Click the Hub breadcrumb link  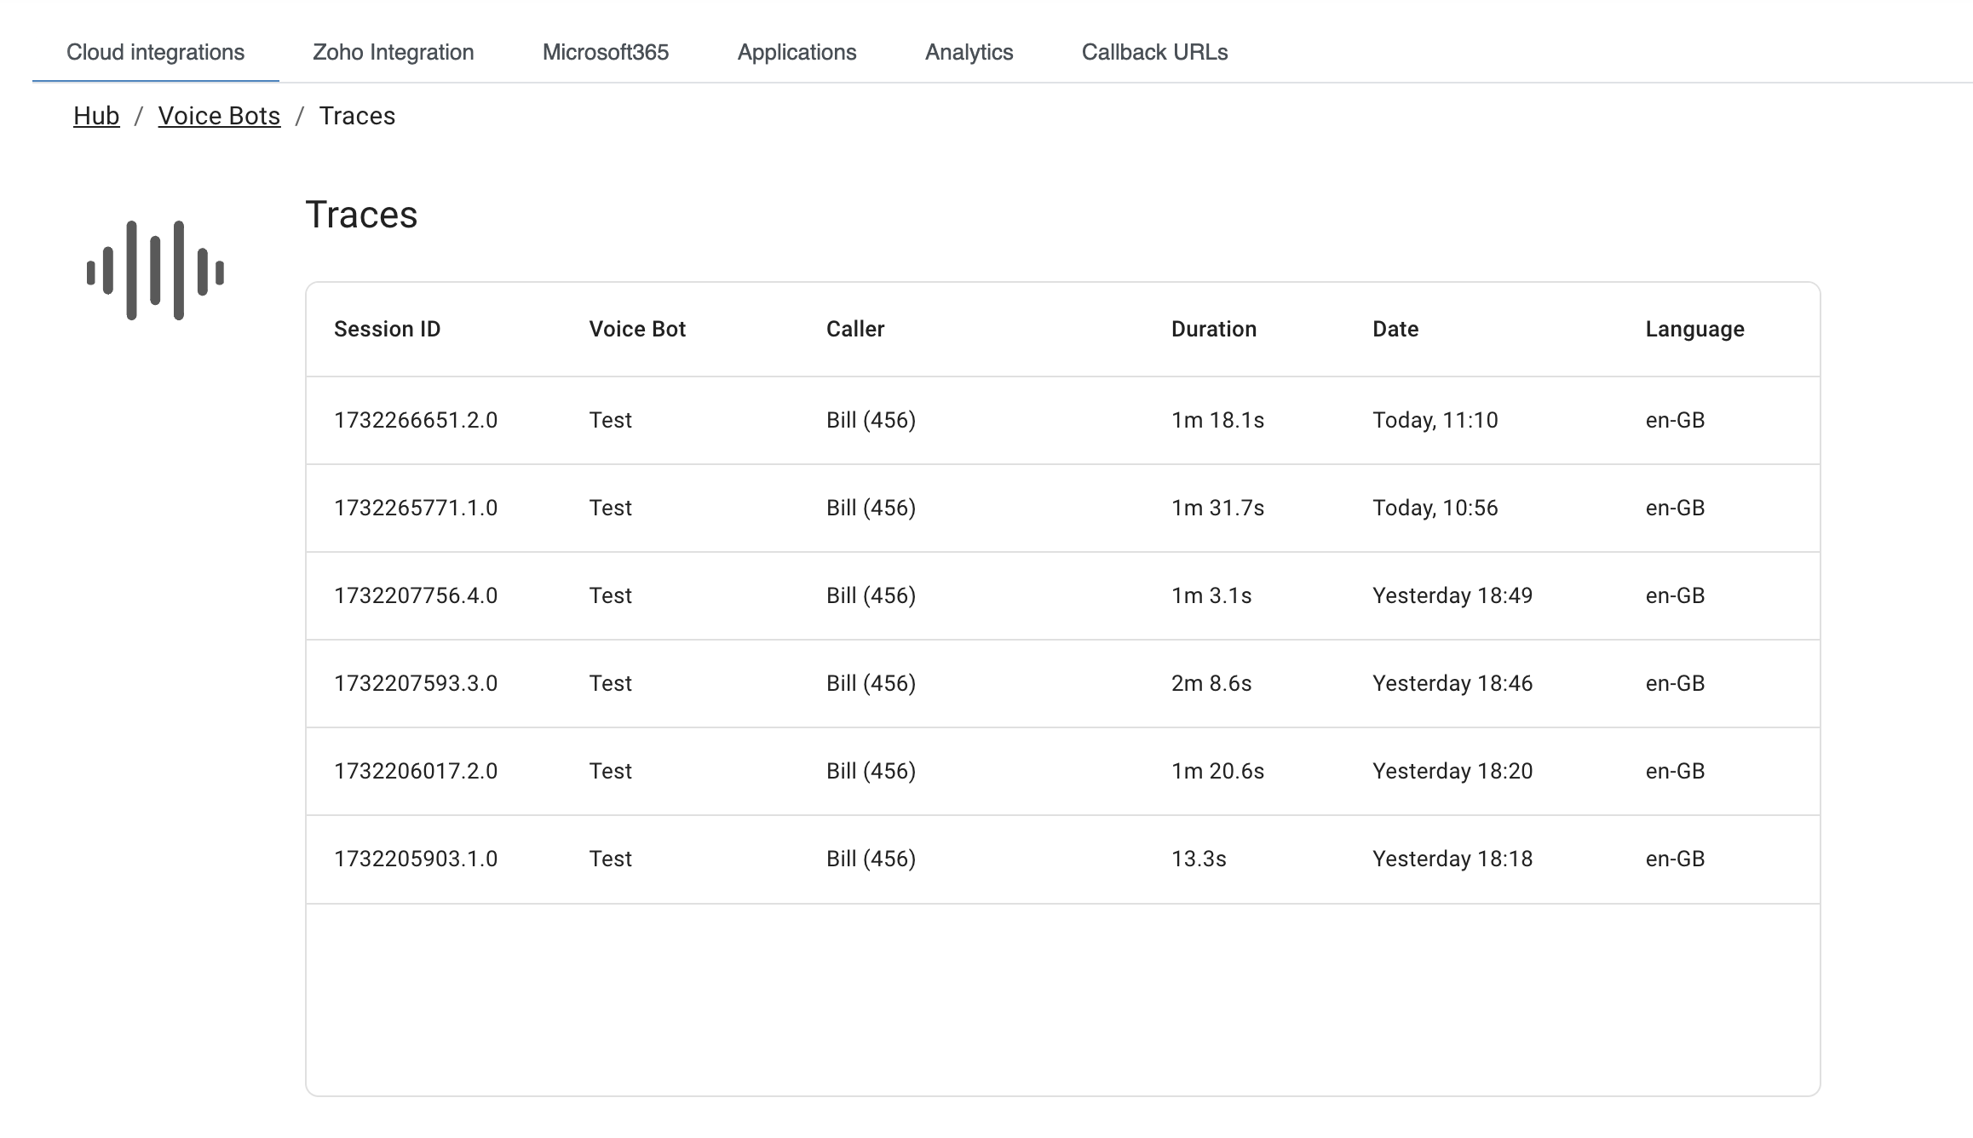click(96, 116)
